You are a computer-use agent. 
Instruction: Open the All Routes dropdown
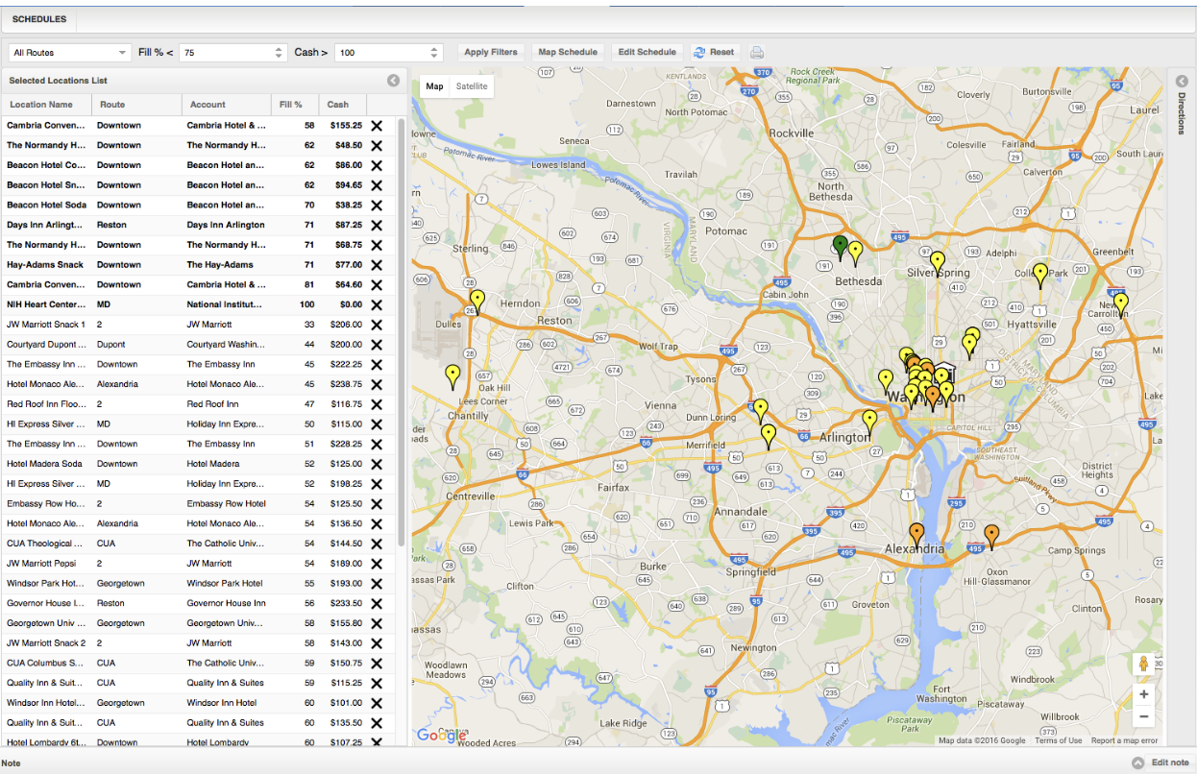point(69,53)
